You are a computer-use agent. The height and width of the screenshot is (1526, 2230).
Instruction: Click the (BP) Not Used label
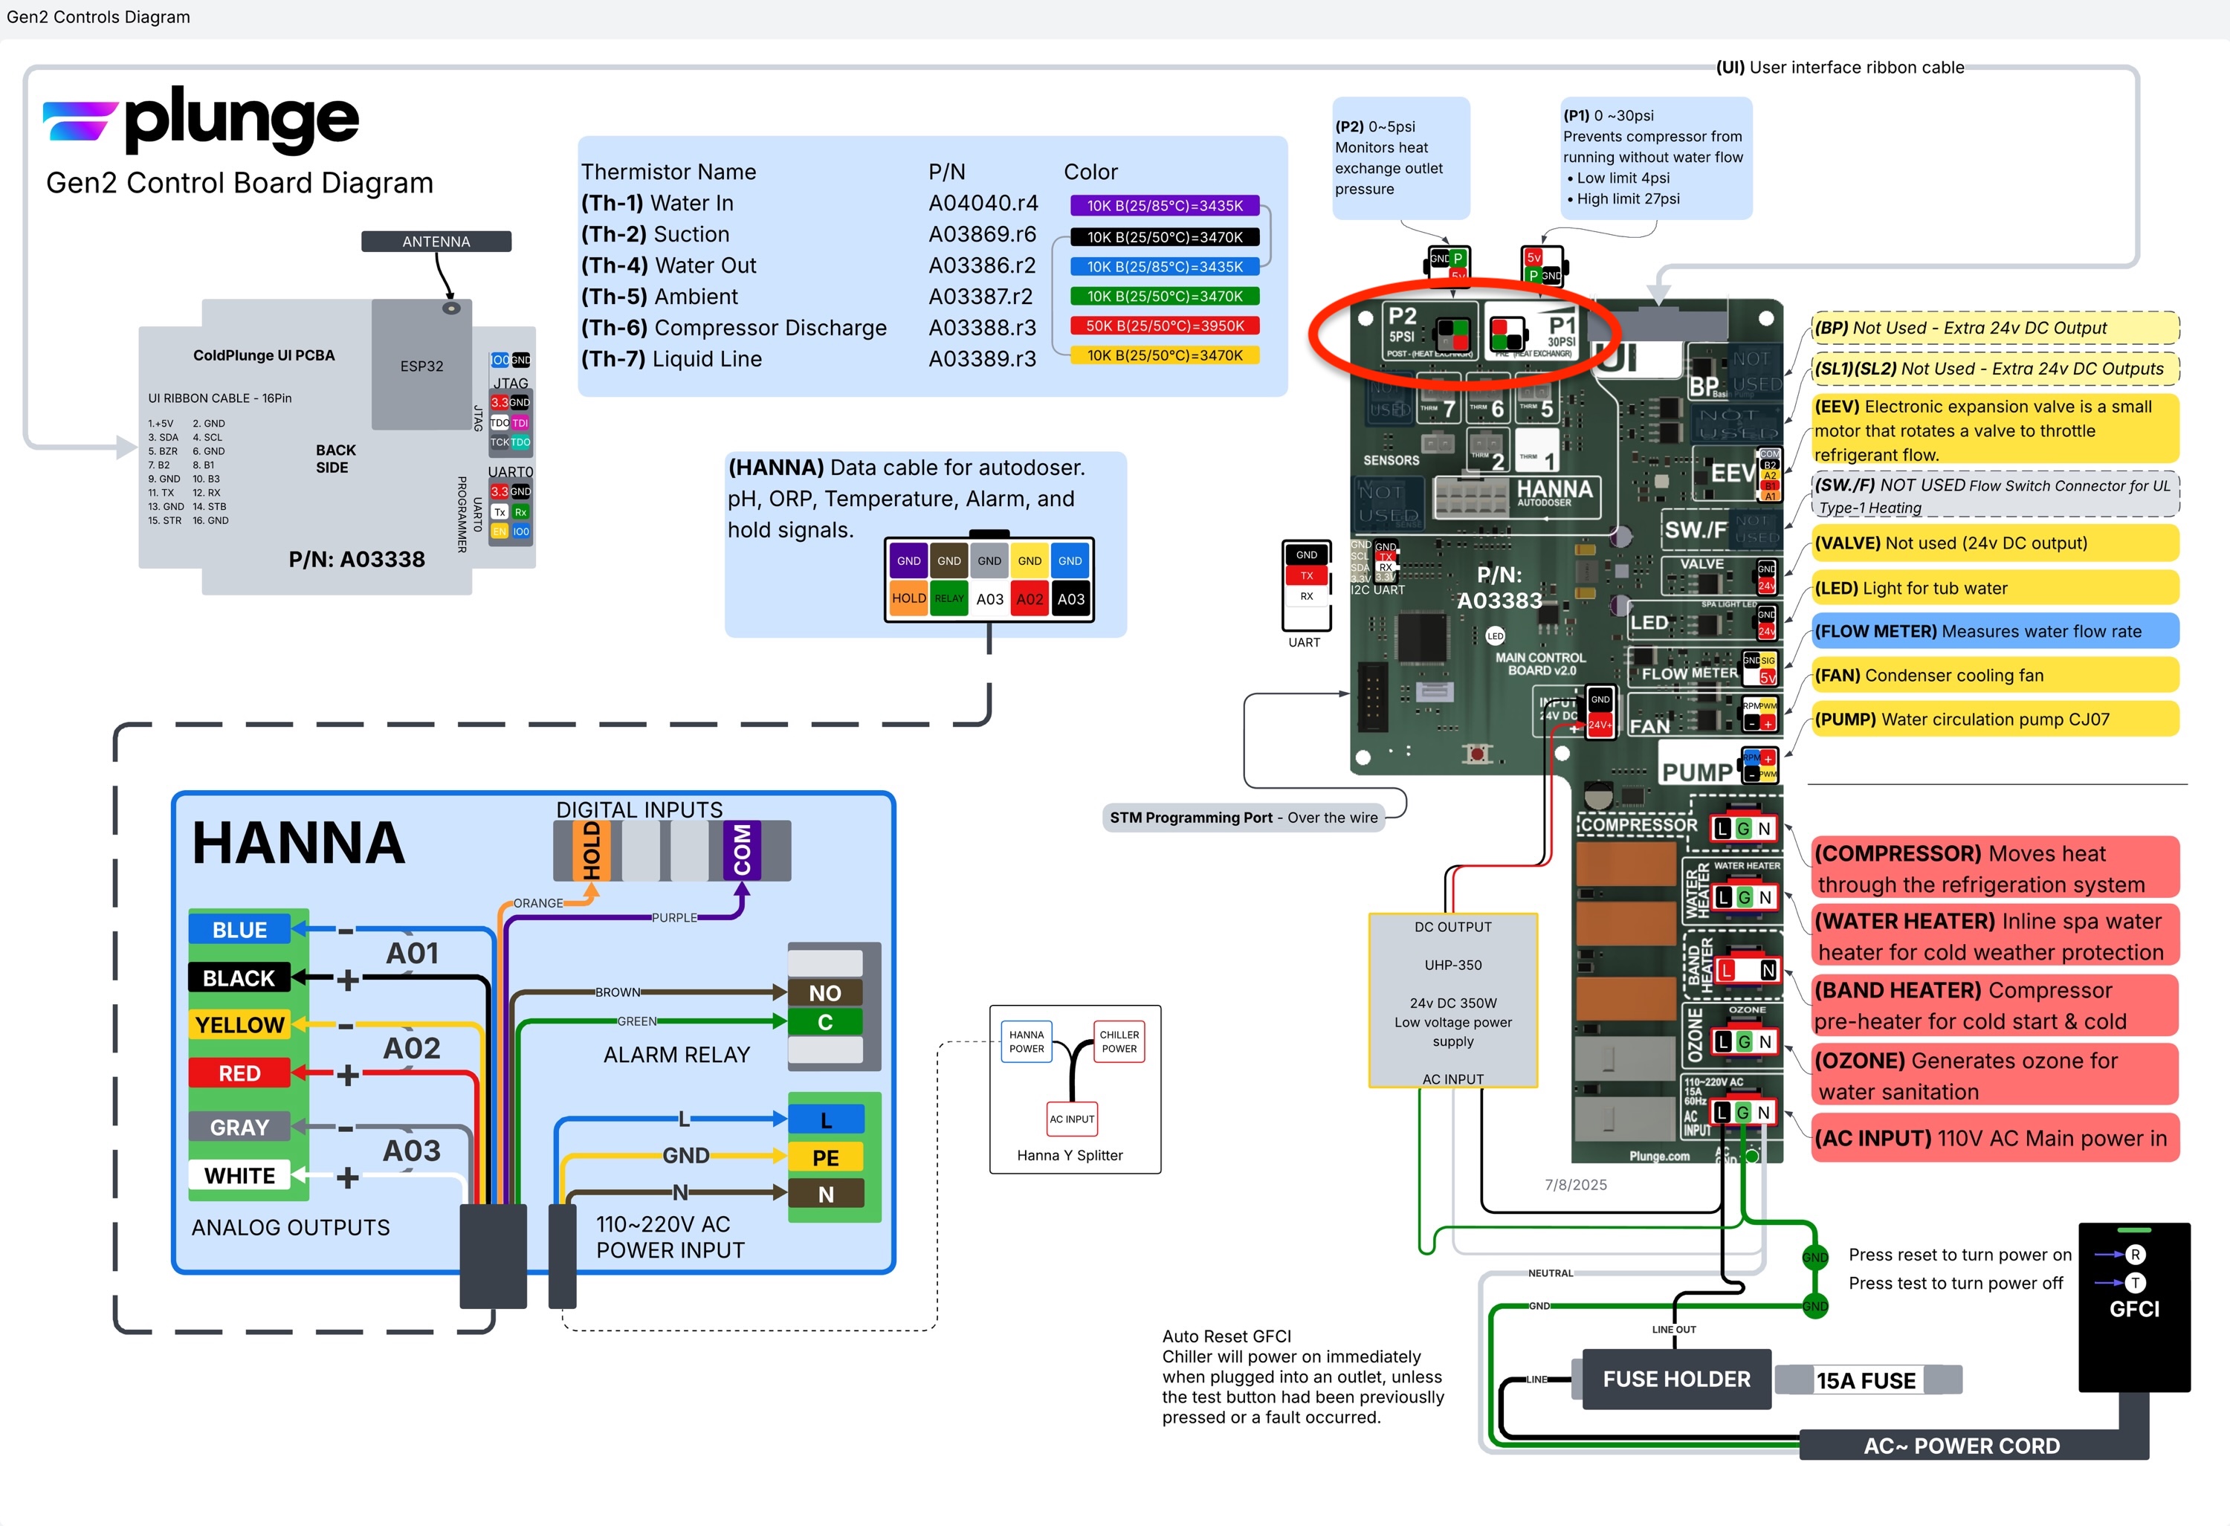point(1995,329)
